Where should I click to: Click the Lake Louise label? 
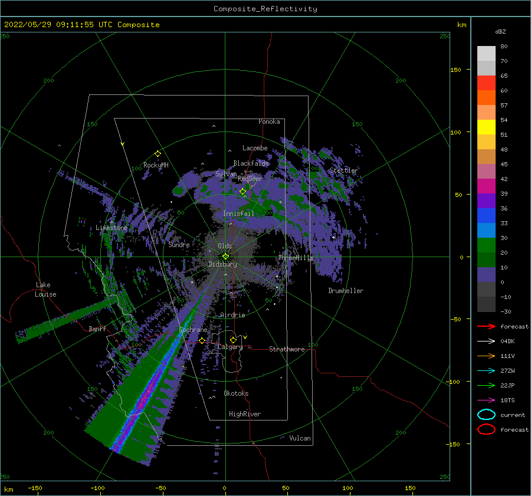click(x=45, y=290)
